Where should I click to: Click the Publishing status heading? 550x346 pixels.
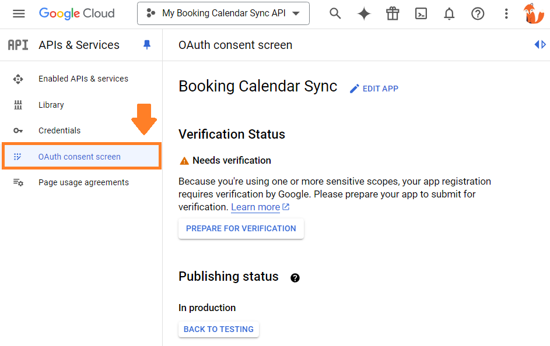(229, 276)
